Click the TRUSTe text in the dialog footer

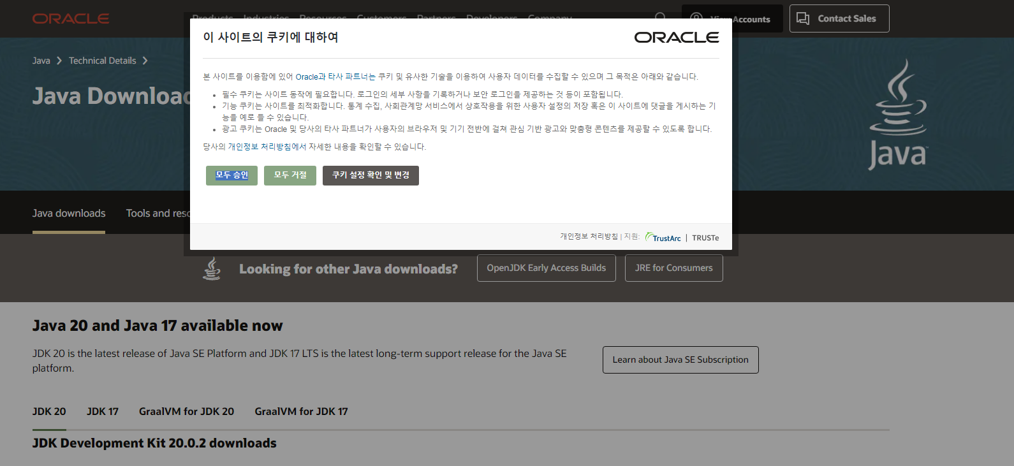pyautogui.click(x=705, y=238)
